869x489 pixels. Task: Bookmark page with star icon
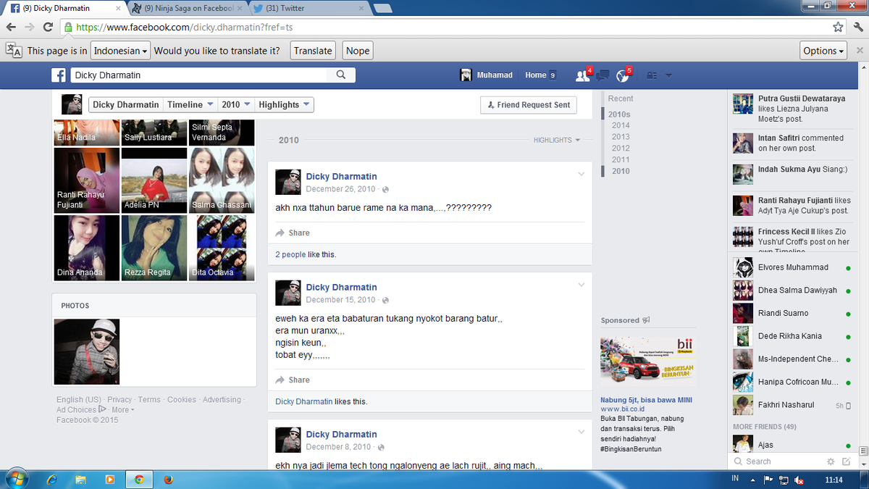click(838, 28)
